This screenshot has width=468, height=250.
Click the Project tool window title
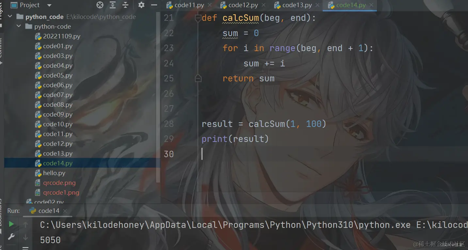click(30, 5)
